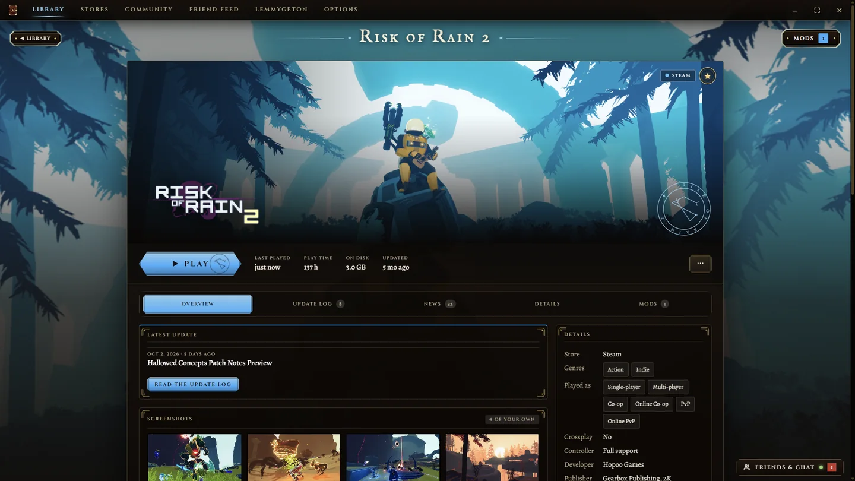Open the Stores menu
This screenshot has height=481, width=855.
(x=94, y=10)
